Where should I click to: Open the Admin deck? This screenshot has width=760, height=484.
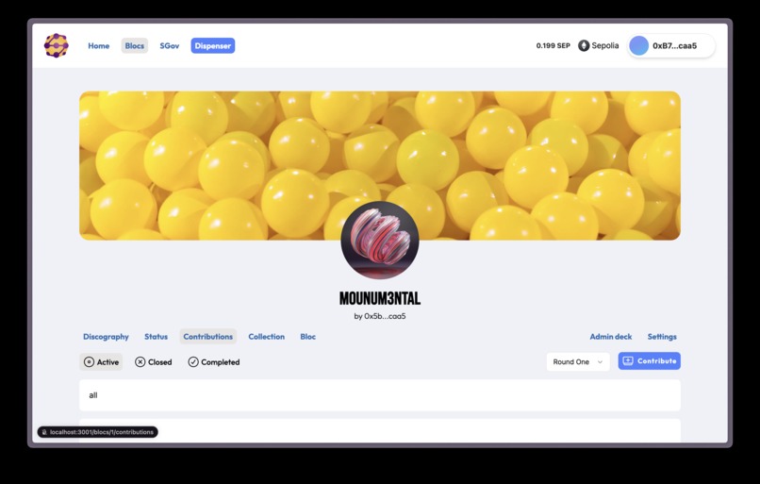(x=611, y=337)
